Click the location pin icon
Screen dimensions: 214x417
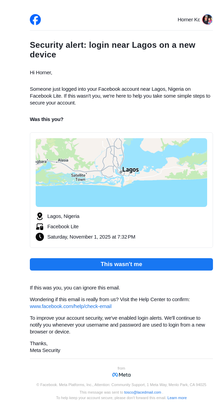pos(40,216)
